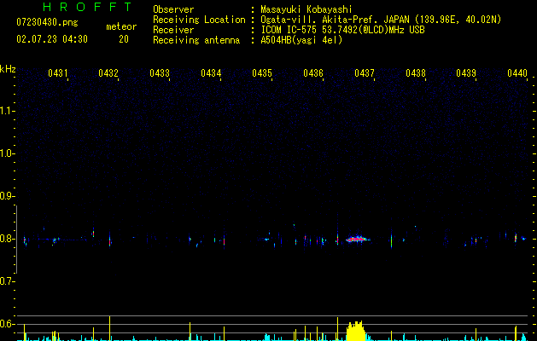
Task: Click the 1.0 frequency axis label
Action: tap(8, 153)
